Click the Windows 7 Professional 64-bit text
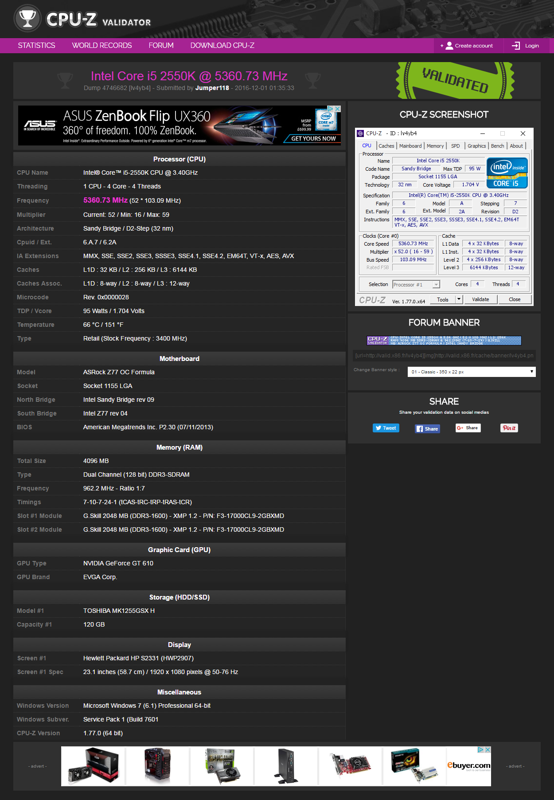The image size is (554, 800). click(x=147, y=706)
